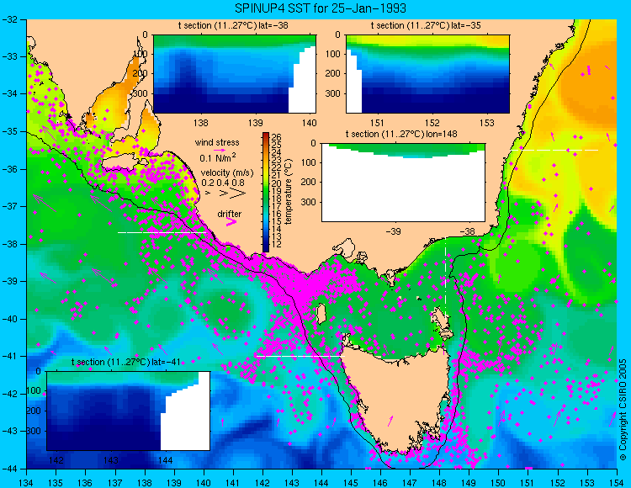Click the 't section (11..27°C) lat=-41' heading
The width and height of the screenshot is (631, 488).
pyautogui.click(x=125, y=362)
